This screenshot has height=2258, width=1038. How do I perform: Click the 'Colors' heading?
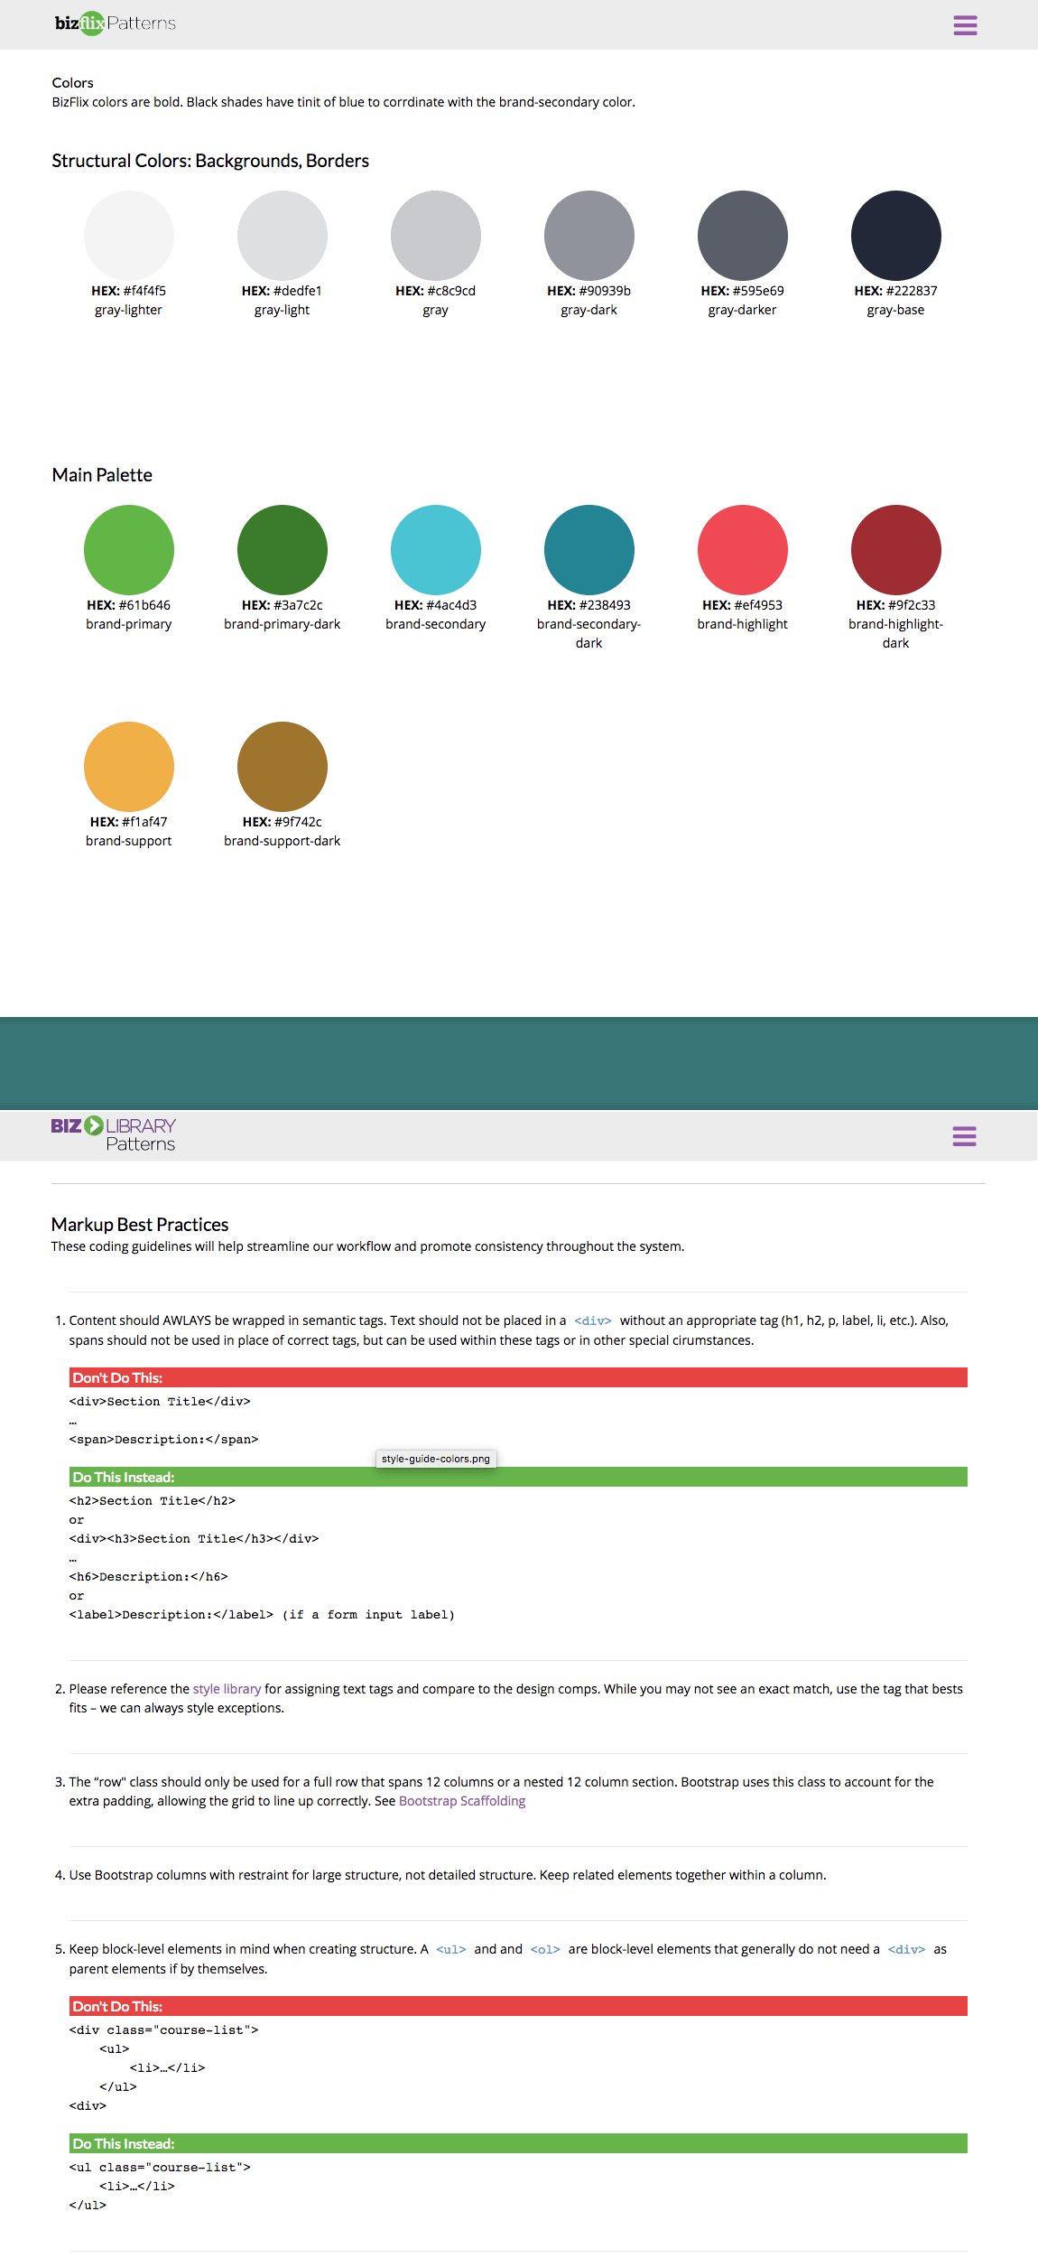[73, 83]
